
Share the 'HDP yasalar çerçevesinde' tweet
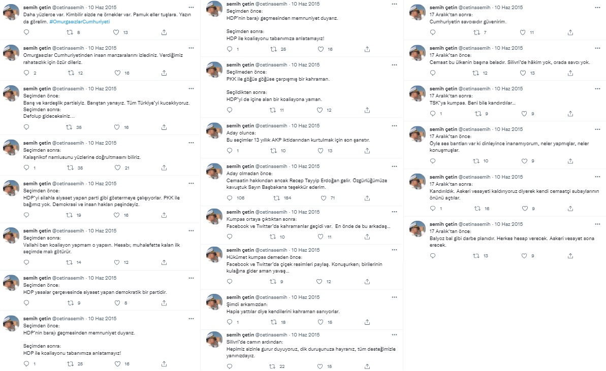pos(164,303)
